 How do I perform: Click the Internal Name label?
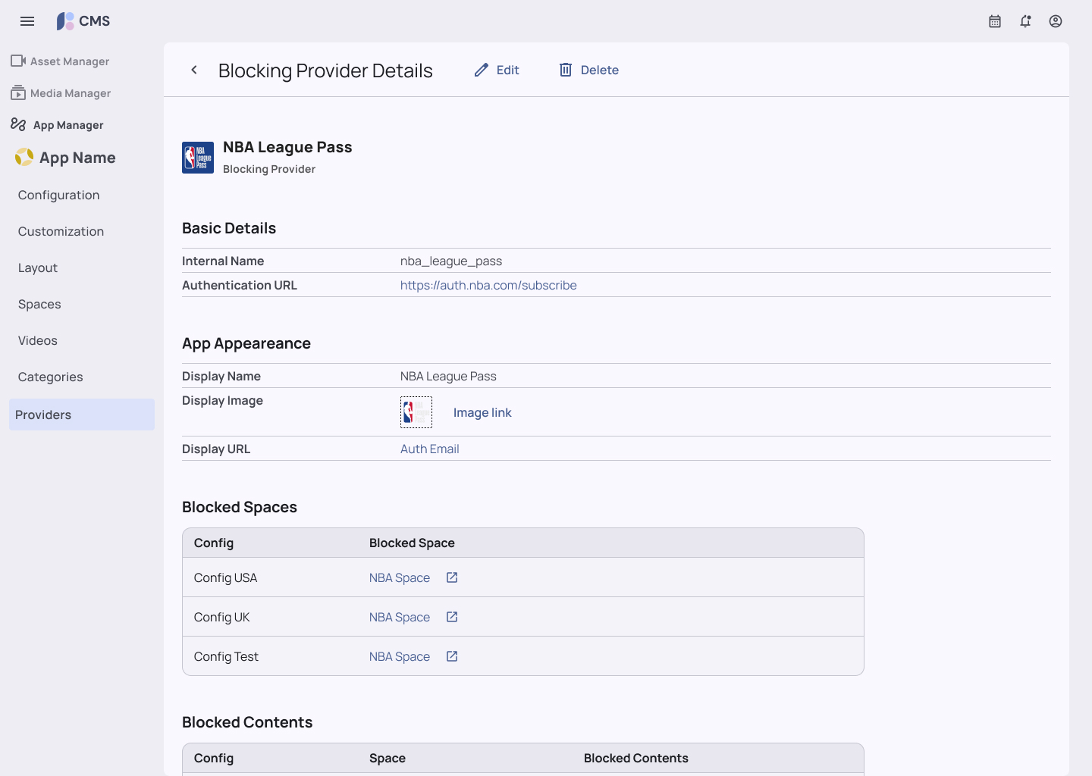point(223,261)
